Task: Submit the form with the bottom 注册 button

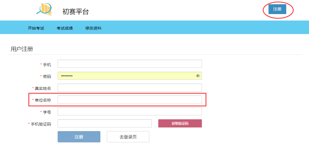Action: coord(79,137)
